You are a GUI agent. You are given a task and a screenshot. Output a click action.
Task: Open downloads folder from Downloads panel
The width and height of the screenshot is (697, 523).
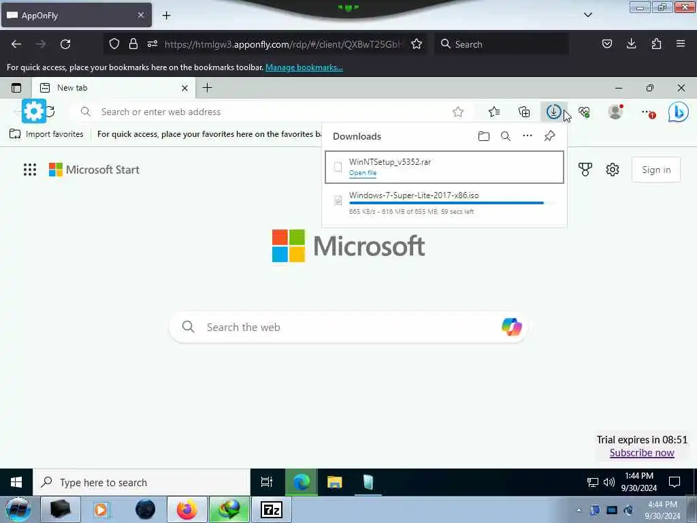coord(484,136)
